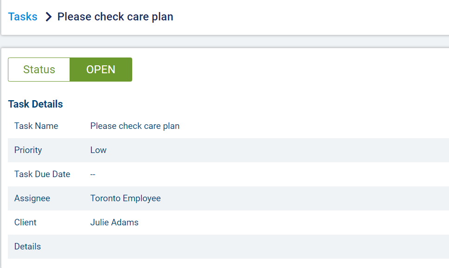Click the task name value in the details table
Image resolution: width=449 pixels, height=268 pixels.
(135, 126)
